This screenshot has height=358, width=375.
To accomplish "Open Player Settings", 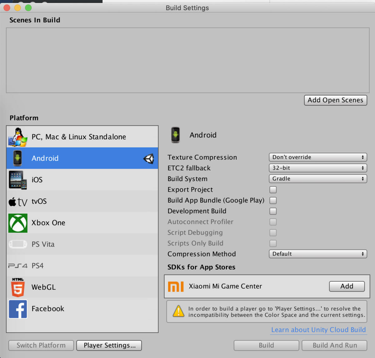I will point(109,345).
